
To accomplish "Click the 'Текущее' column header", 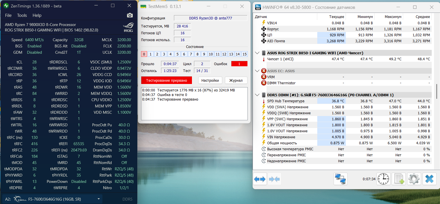I will [336, 17].
